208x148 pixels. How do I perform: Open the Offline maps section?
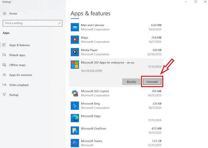(x=17, y=65)
